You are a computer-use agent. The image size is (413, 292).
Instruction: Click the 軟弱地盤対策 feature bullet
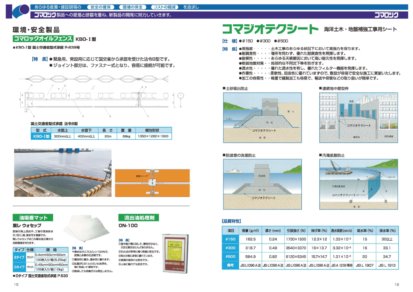[x=281, y=63]
